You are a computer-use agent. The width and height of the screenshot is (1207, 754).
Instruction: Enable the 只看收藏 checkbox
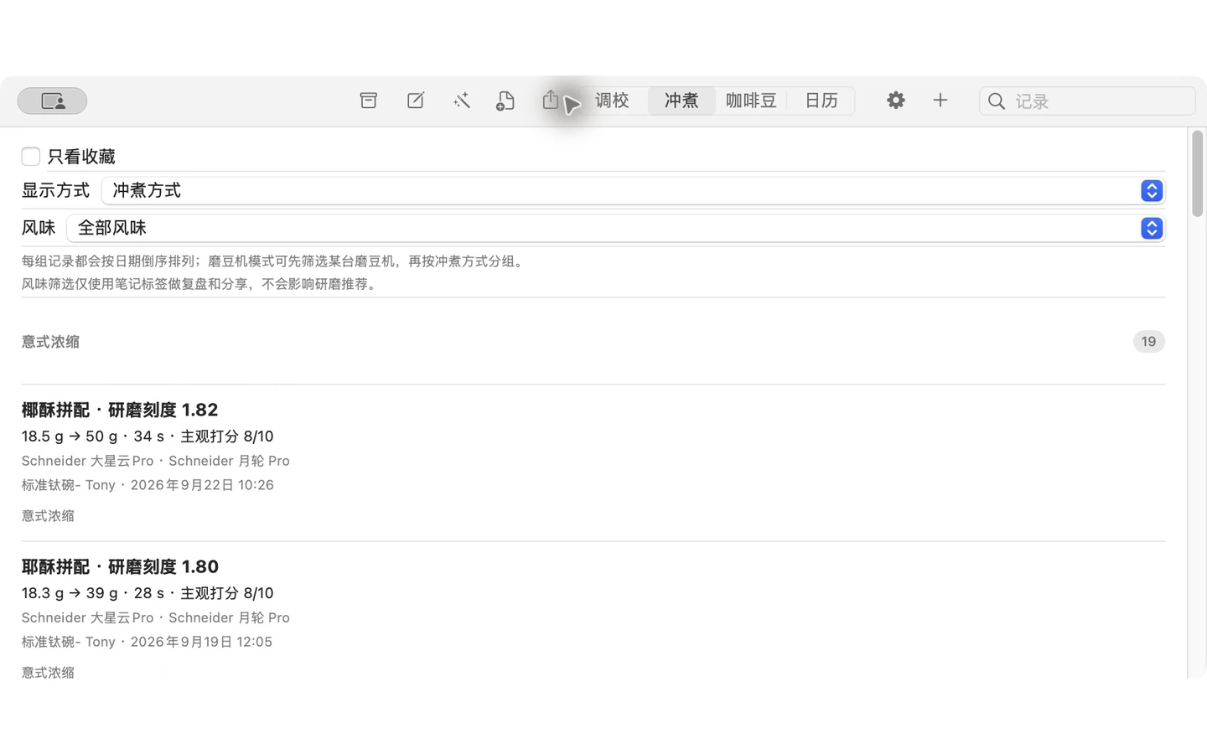[31, 157]
